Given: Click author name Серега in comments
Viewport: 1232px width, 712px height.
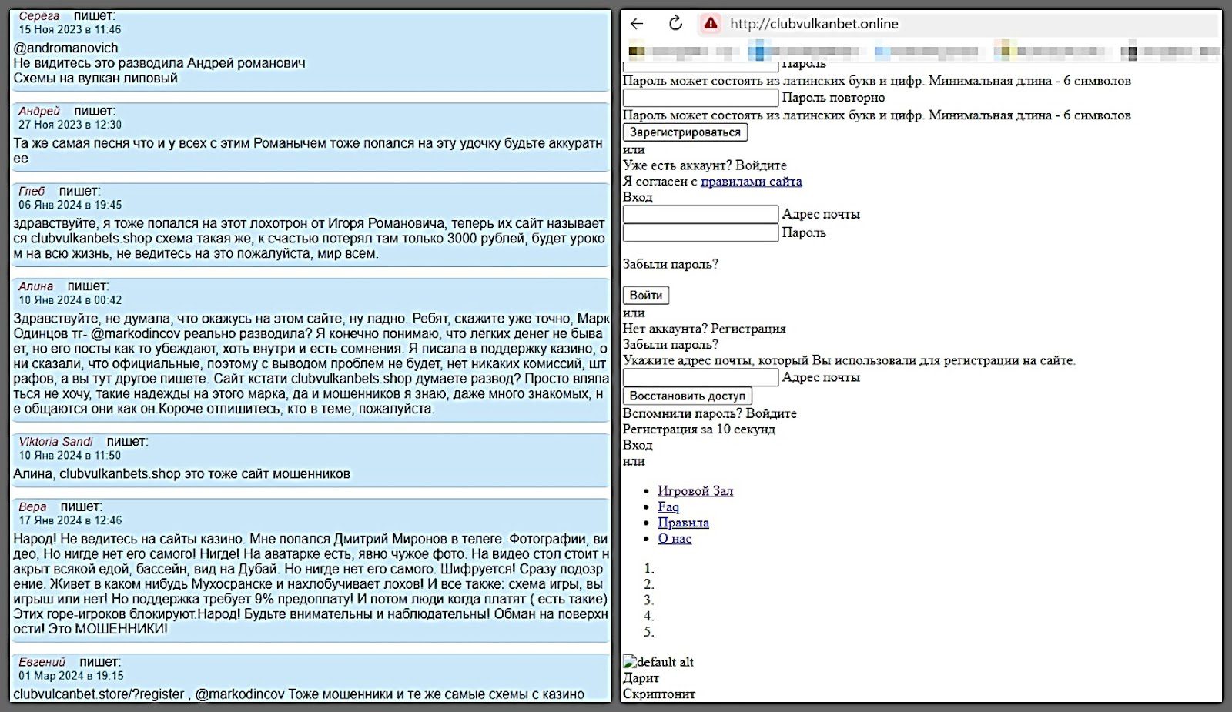Looking at the screenshot, I should [39, 16].
